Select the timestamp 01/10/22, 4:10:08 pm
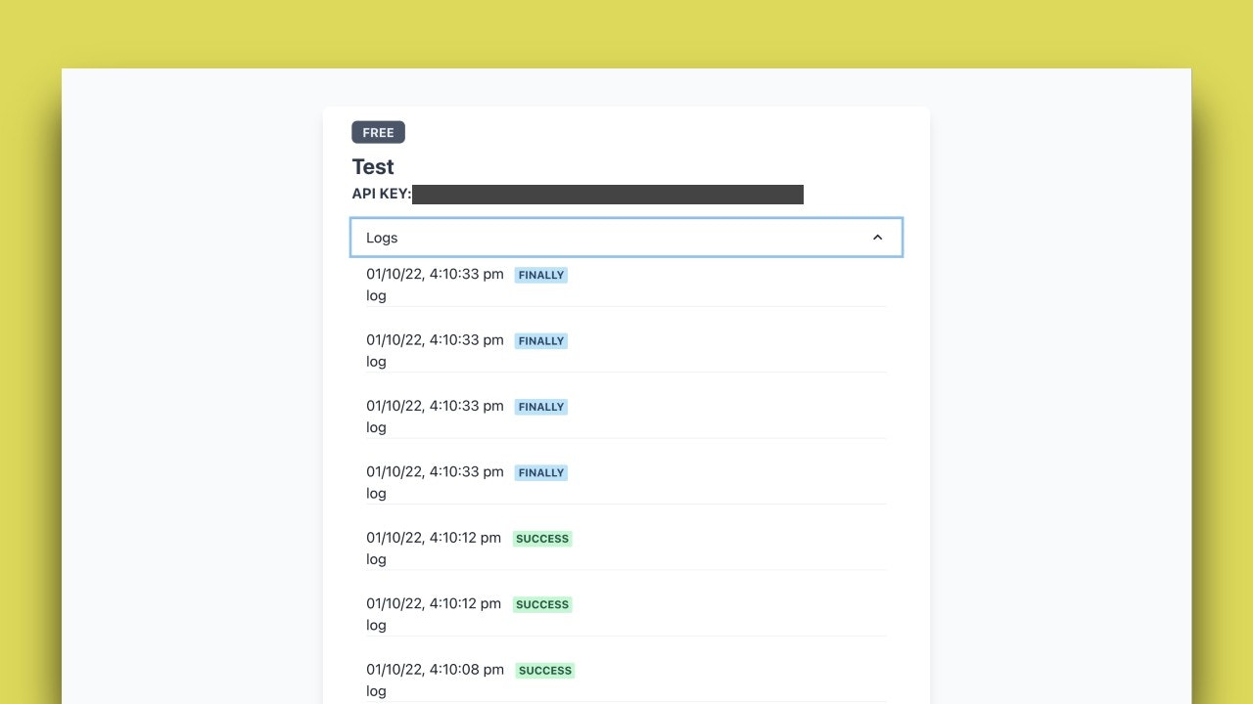This screenshot has height=704, width=1253. (x=435, y=669)
